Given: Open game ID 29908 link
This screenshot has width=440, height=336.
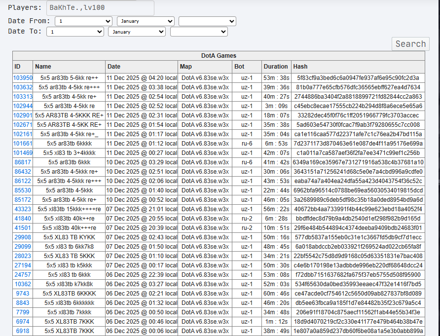Looking at the screenshot, I should pos(23,237).
